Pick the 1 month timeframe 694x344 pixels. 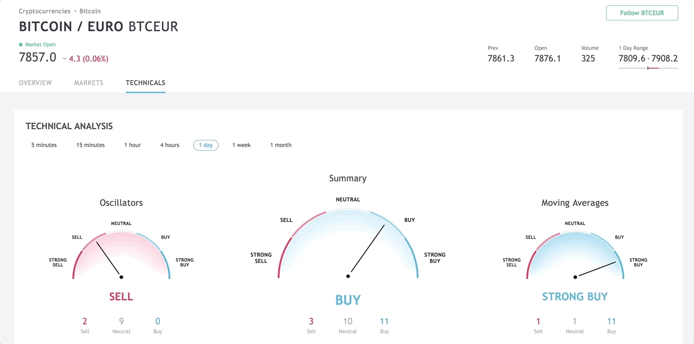tap(281, 145)
